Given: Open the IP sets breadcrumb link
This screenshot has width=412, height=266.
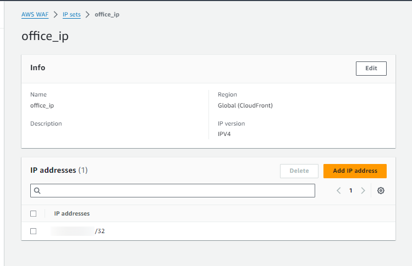Looking at the screenshot, I should [x=72, y=14].
